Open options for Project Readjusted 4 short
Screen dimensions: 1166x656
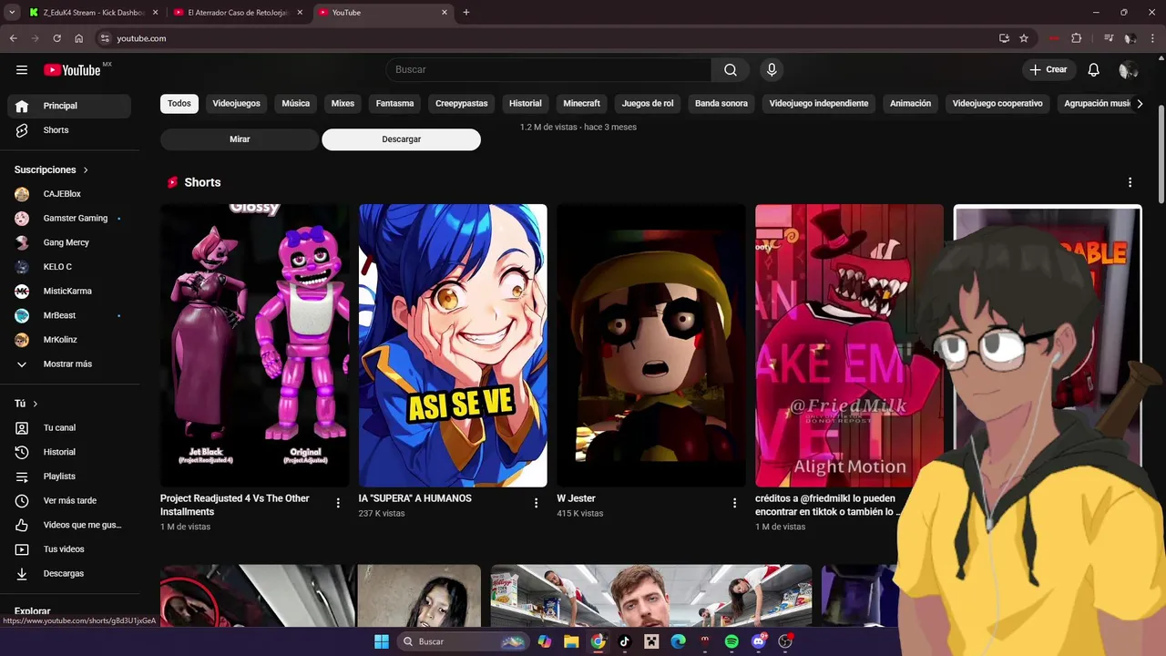click(338, 503)
